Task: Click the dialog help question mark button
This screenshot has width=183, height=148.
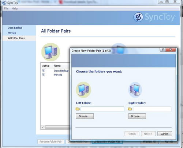Action: [x=163, y=50]
